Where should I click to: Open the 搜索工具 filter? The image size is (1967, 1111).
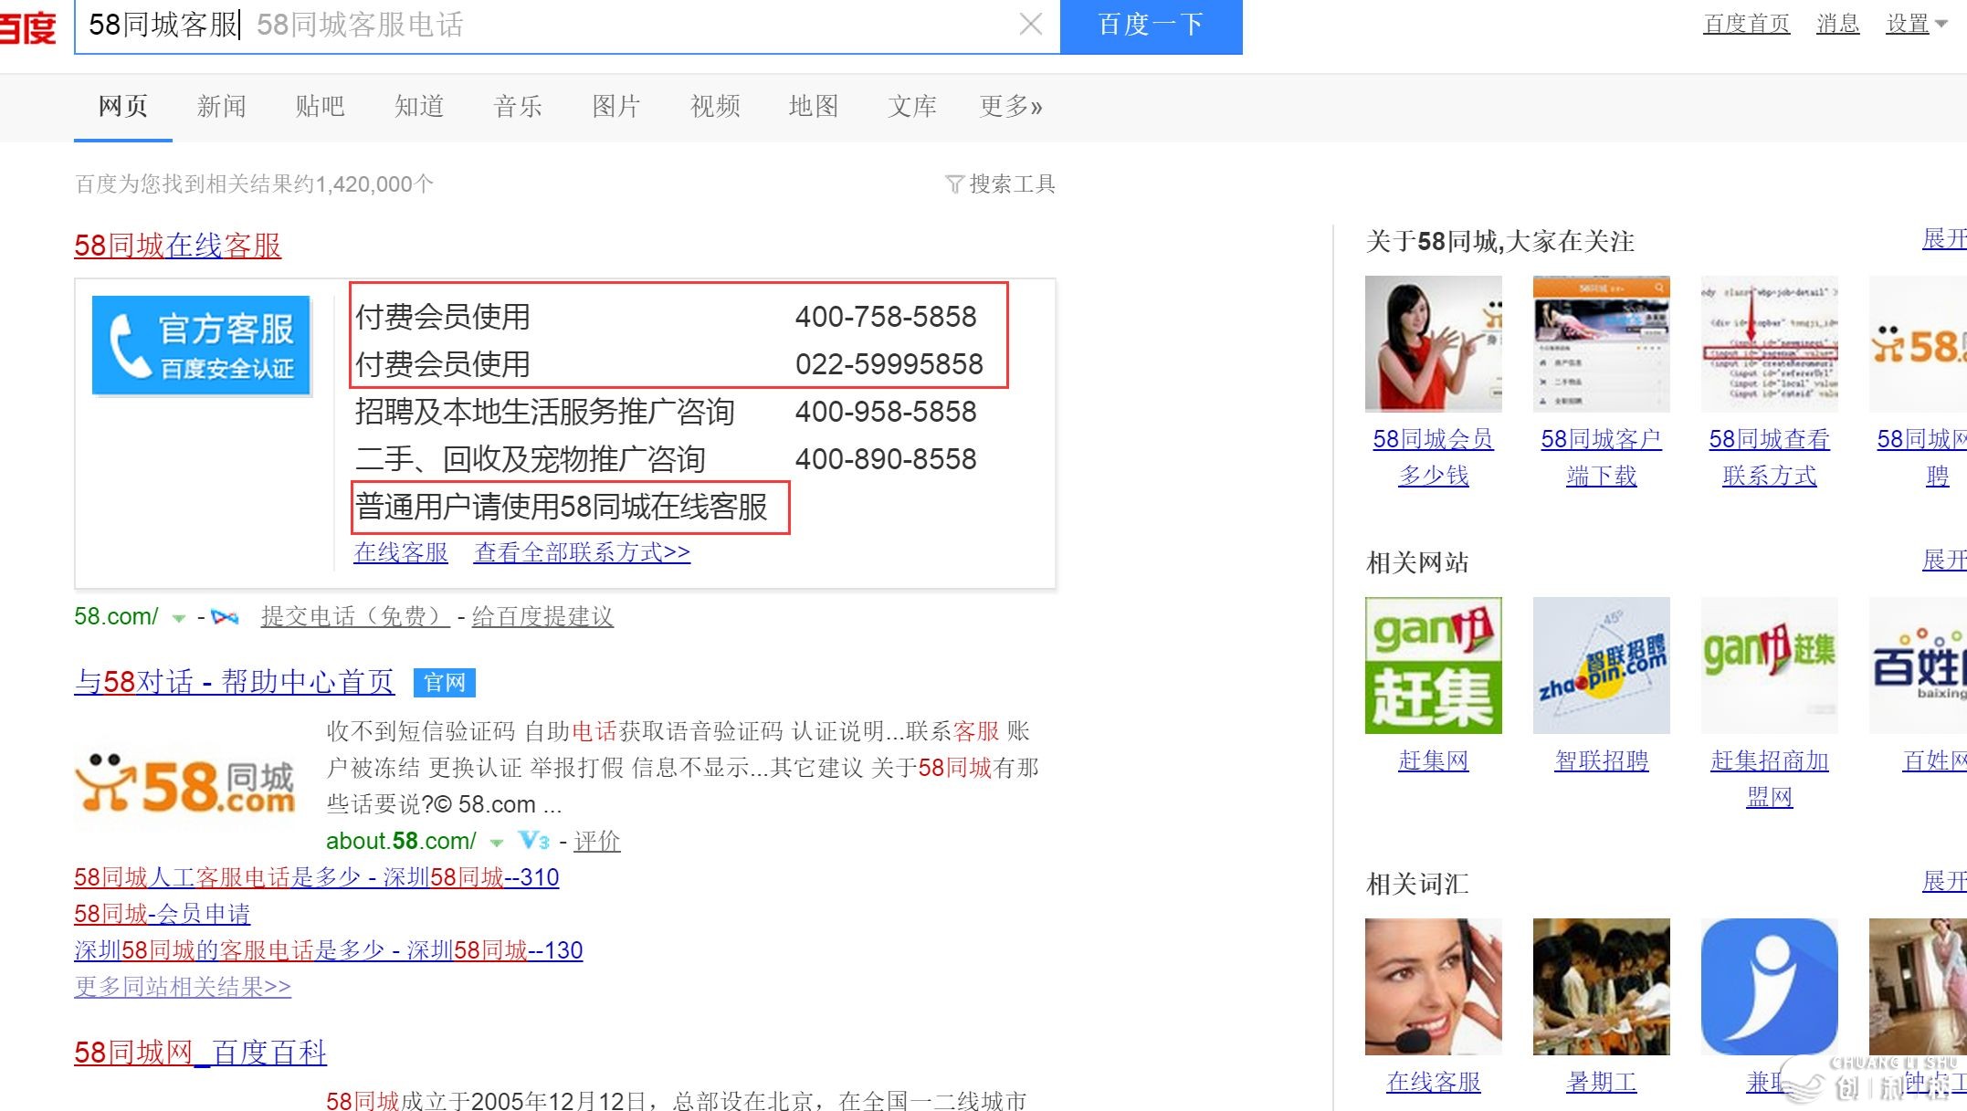pyautogui.click(x=1000, y=184)
